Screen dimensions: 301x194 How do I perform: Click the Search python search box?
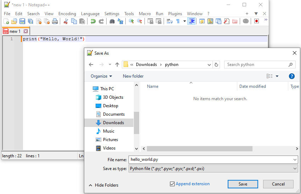point(260,65)
